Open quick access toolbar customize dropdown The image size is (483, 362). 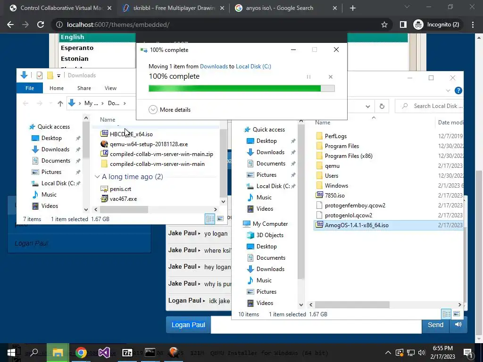click(58, 75)
